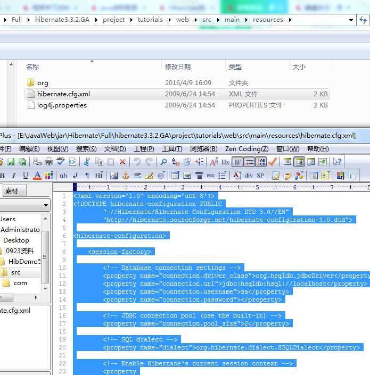
Task: Open the font color A tool
Action: point(37,176)
